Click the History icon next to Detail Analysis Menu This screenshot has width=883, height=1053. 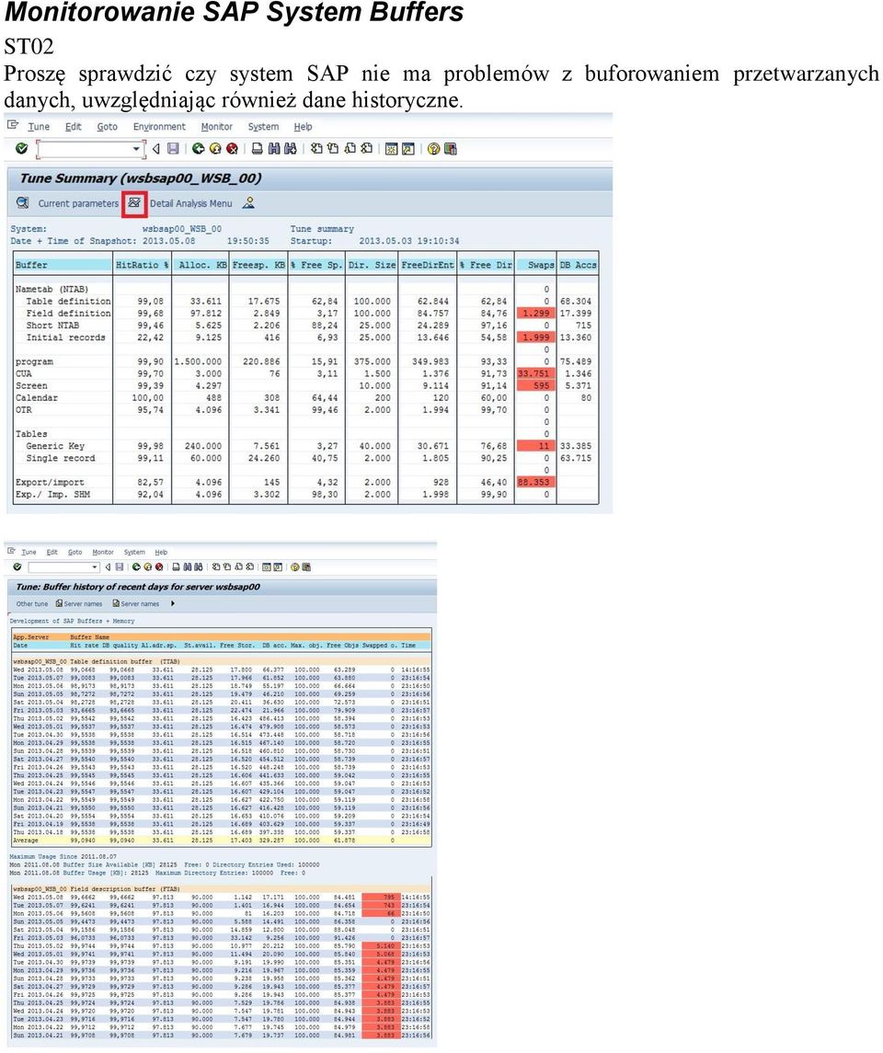tap(134, 203)
